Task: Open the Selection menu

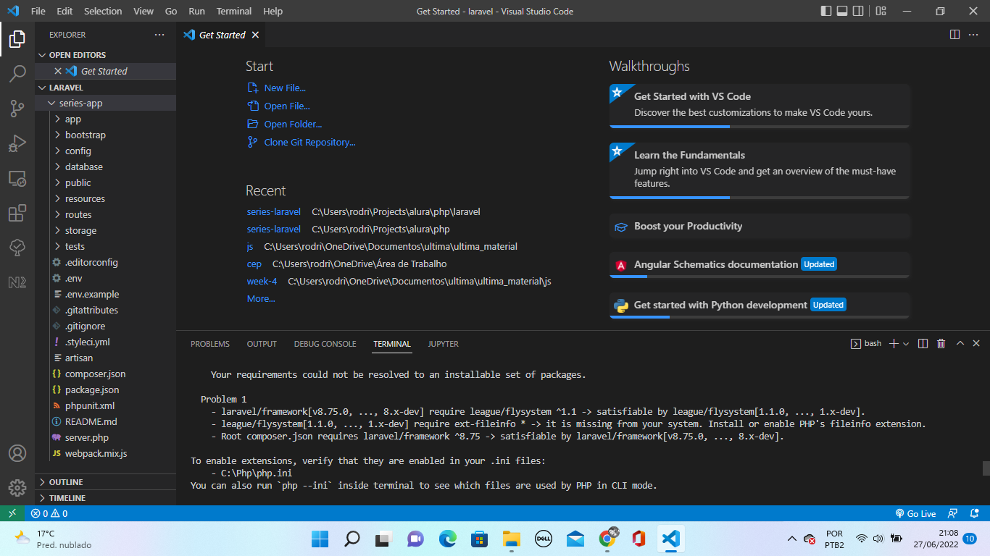Action: tap(103, 11)
